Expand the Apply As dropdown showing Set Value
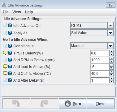 (x=92, y=33)
